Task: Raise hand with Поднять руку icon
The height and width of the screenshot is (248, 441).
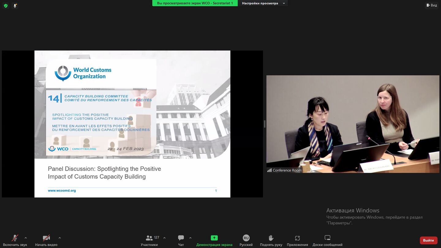Action: coord(271,238)
